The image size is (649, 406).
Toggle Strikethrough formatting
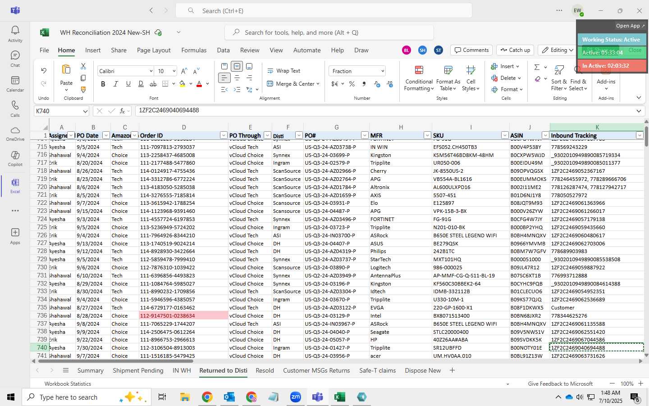coord(153,84)
